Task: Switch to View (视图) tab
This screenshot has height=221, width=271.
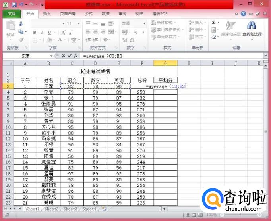Action: point(139,14)
